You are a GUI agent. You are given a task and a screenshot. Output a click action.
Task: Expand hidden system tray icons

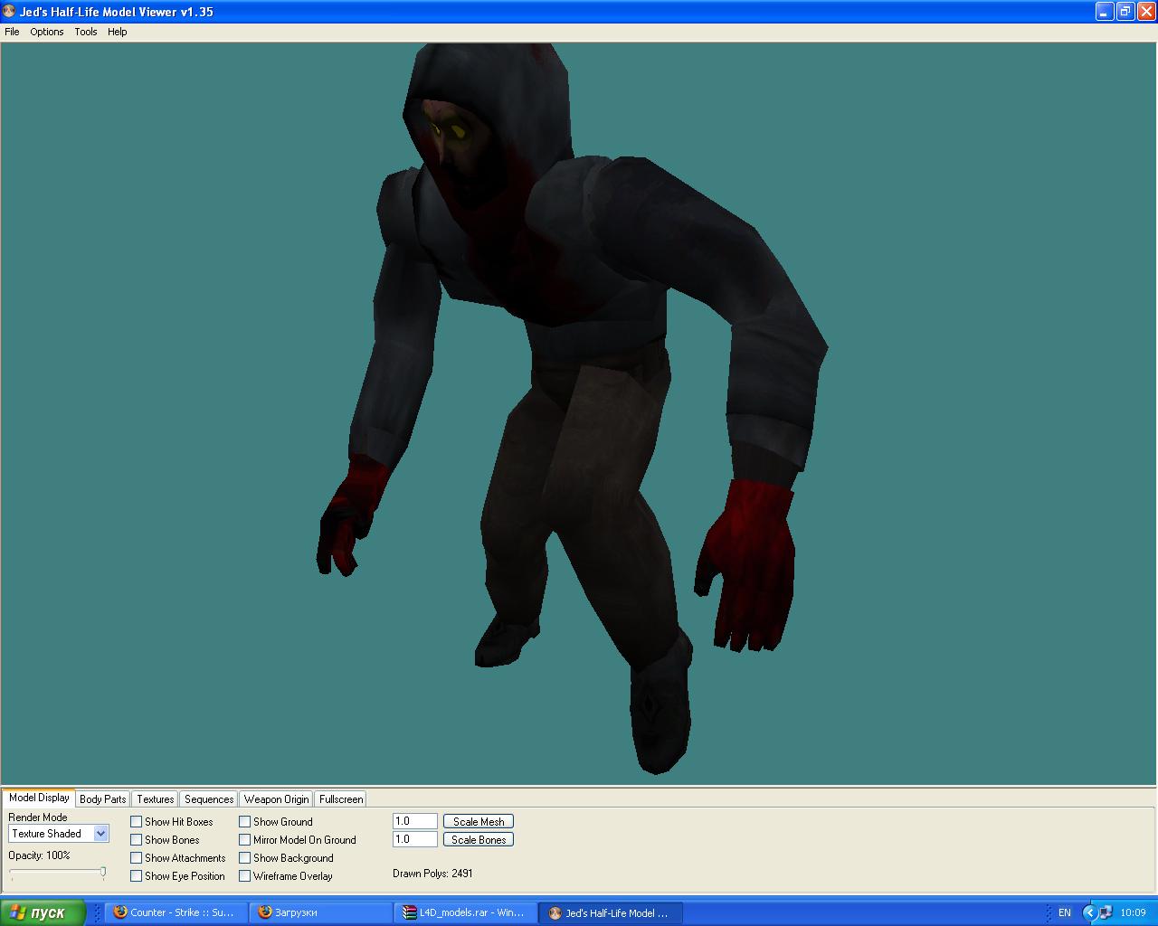pyautogui.click(x=1089, y=912)
